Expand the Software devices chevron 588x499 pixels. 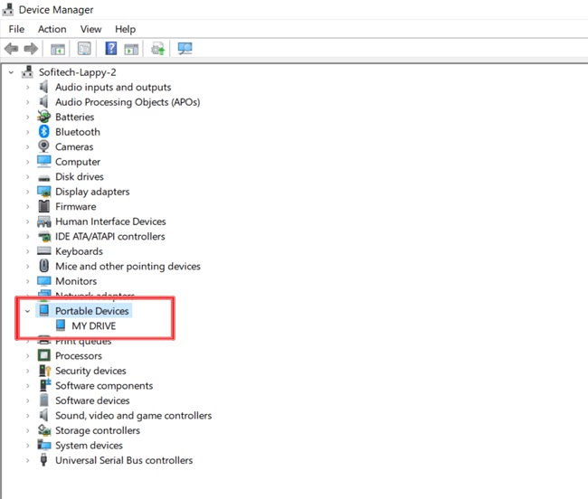point(27,400)
